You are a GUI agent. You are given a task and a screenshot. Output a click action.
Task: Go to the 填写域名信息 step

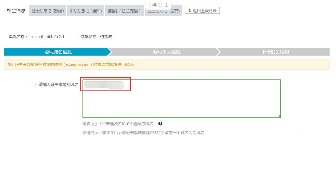point(58,52)
